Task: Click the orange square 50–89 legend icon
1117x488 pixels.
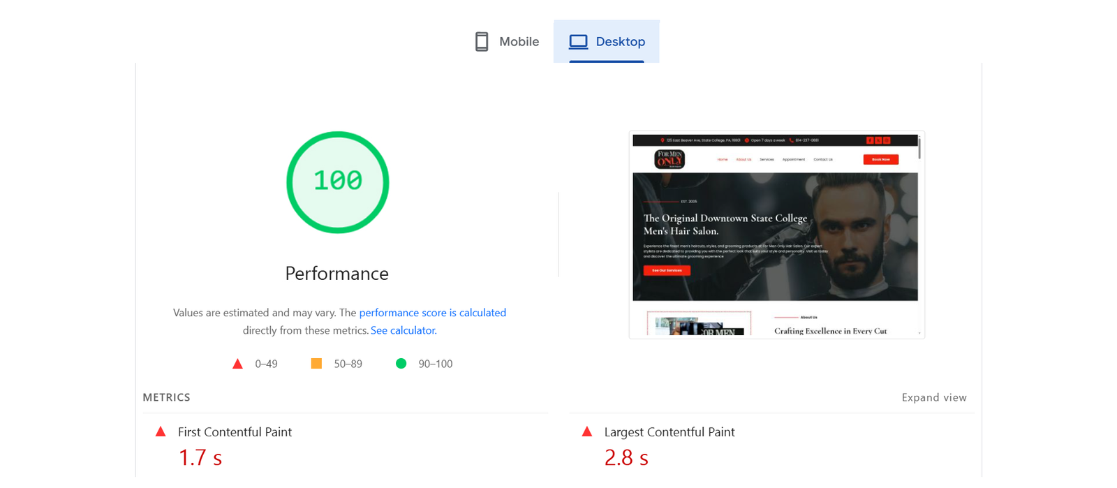Action: (x=316, y=364)
